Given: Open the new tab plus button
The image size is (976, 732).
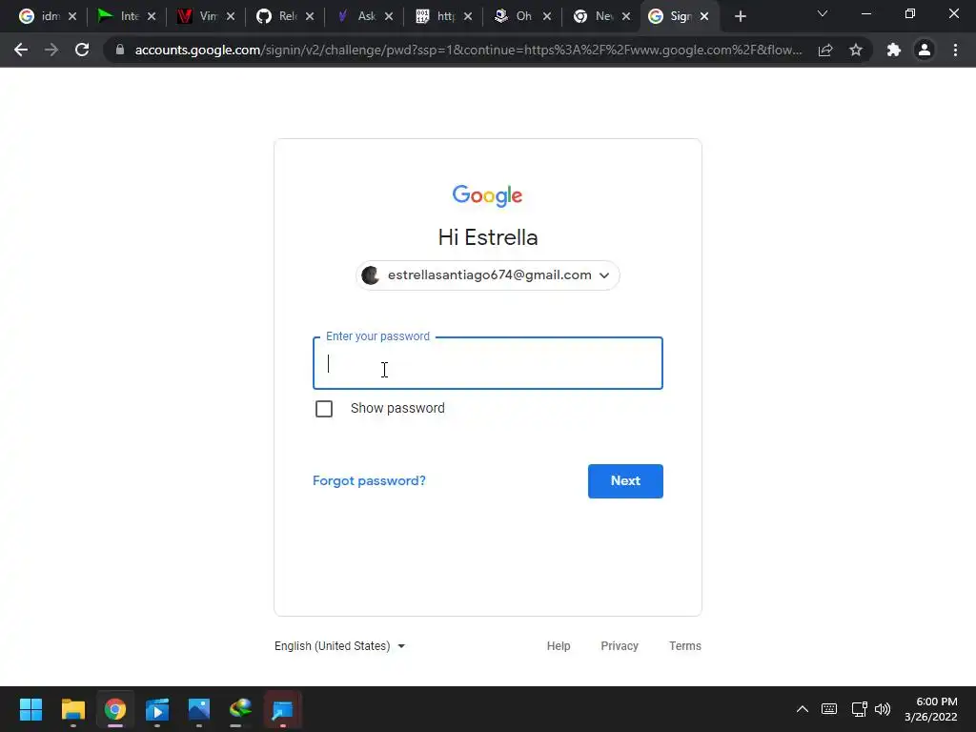Looking at the screenshot, I should click(740, 16).
